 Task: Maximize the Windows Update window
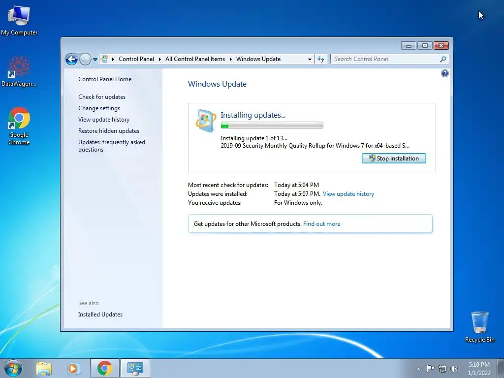tap(425, 46)
